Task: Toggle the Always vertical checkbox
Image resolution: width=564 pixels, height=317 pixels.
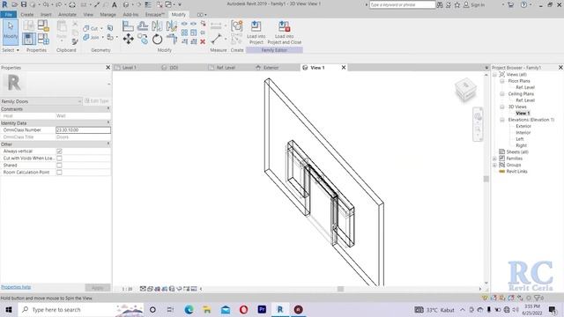Action: coord(59,151)
